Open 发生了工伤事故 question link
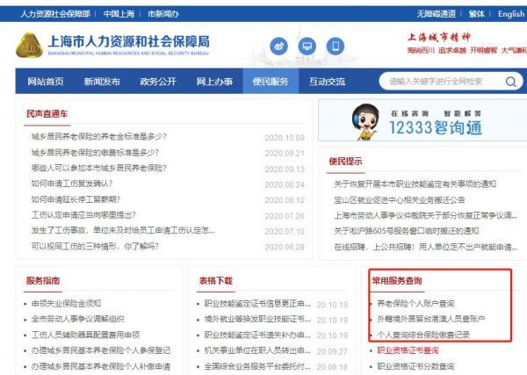Image resolution: width=527 pixels, height=375 pixels. (x=123, y=230)
